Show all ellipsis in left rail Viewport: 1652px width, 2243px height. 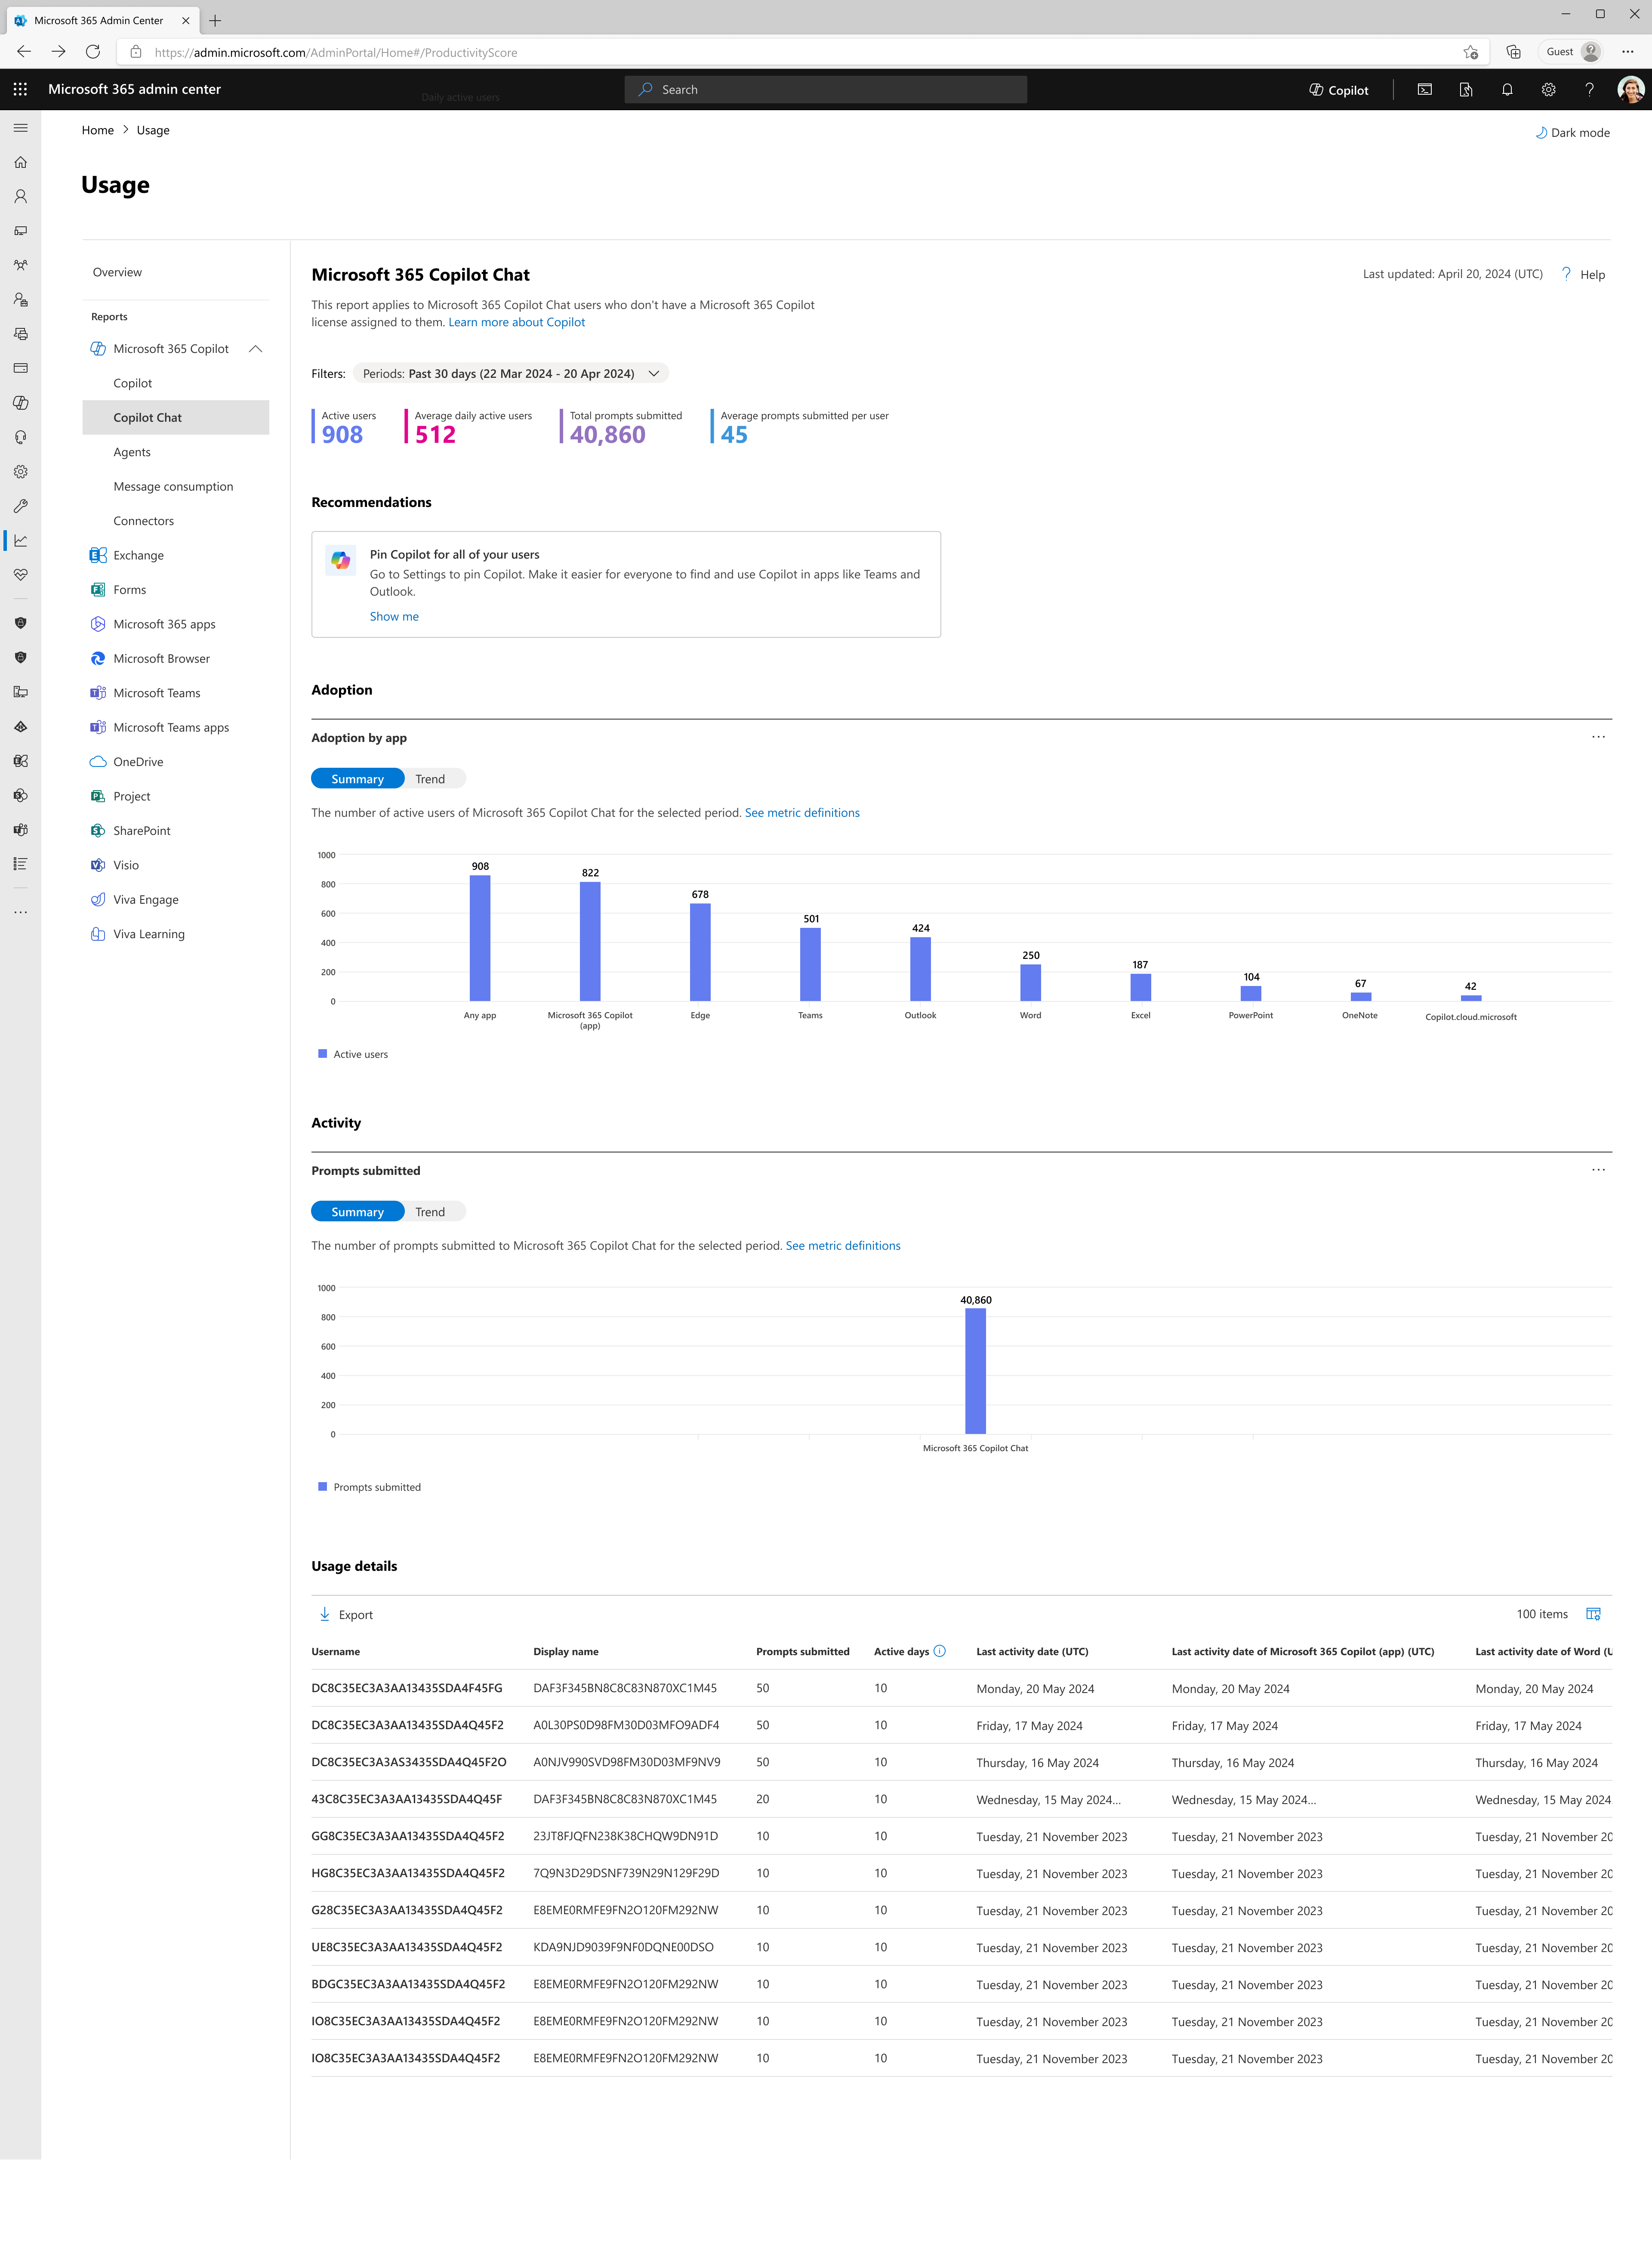(20, 912)
